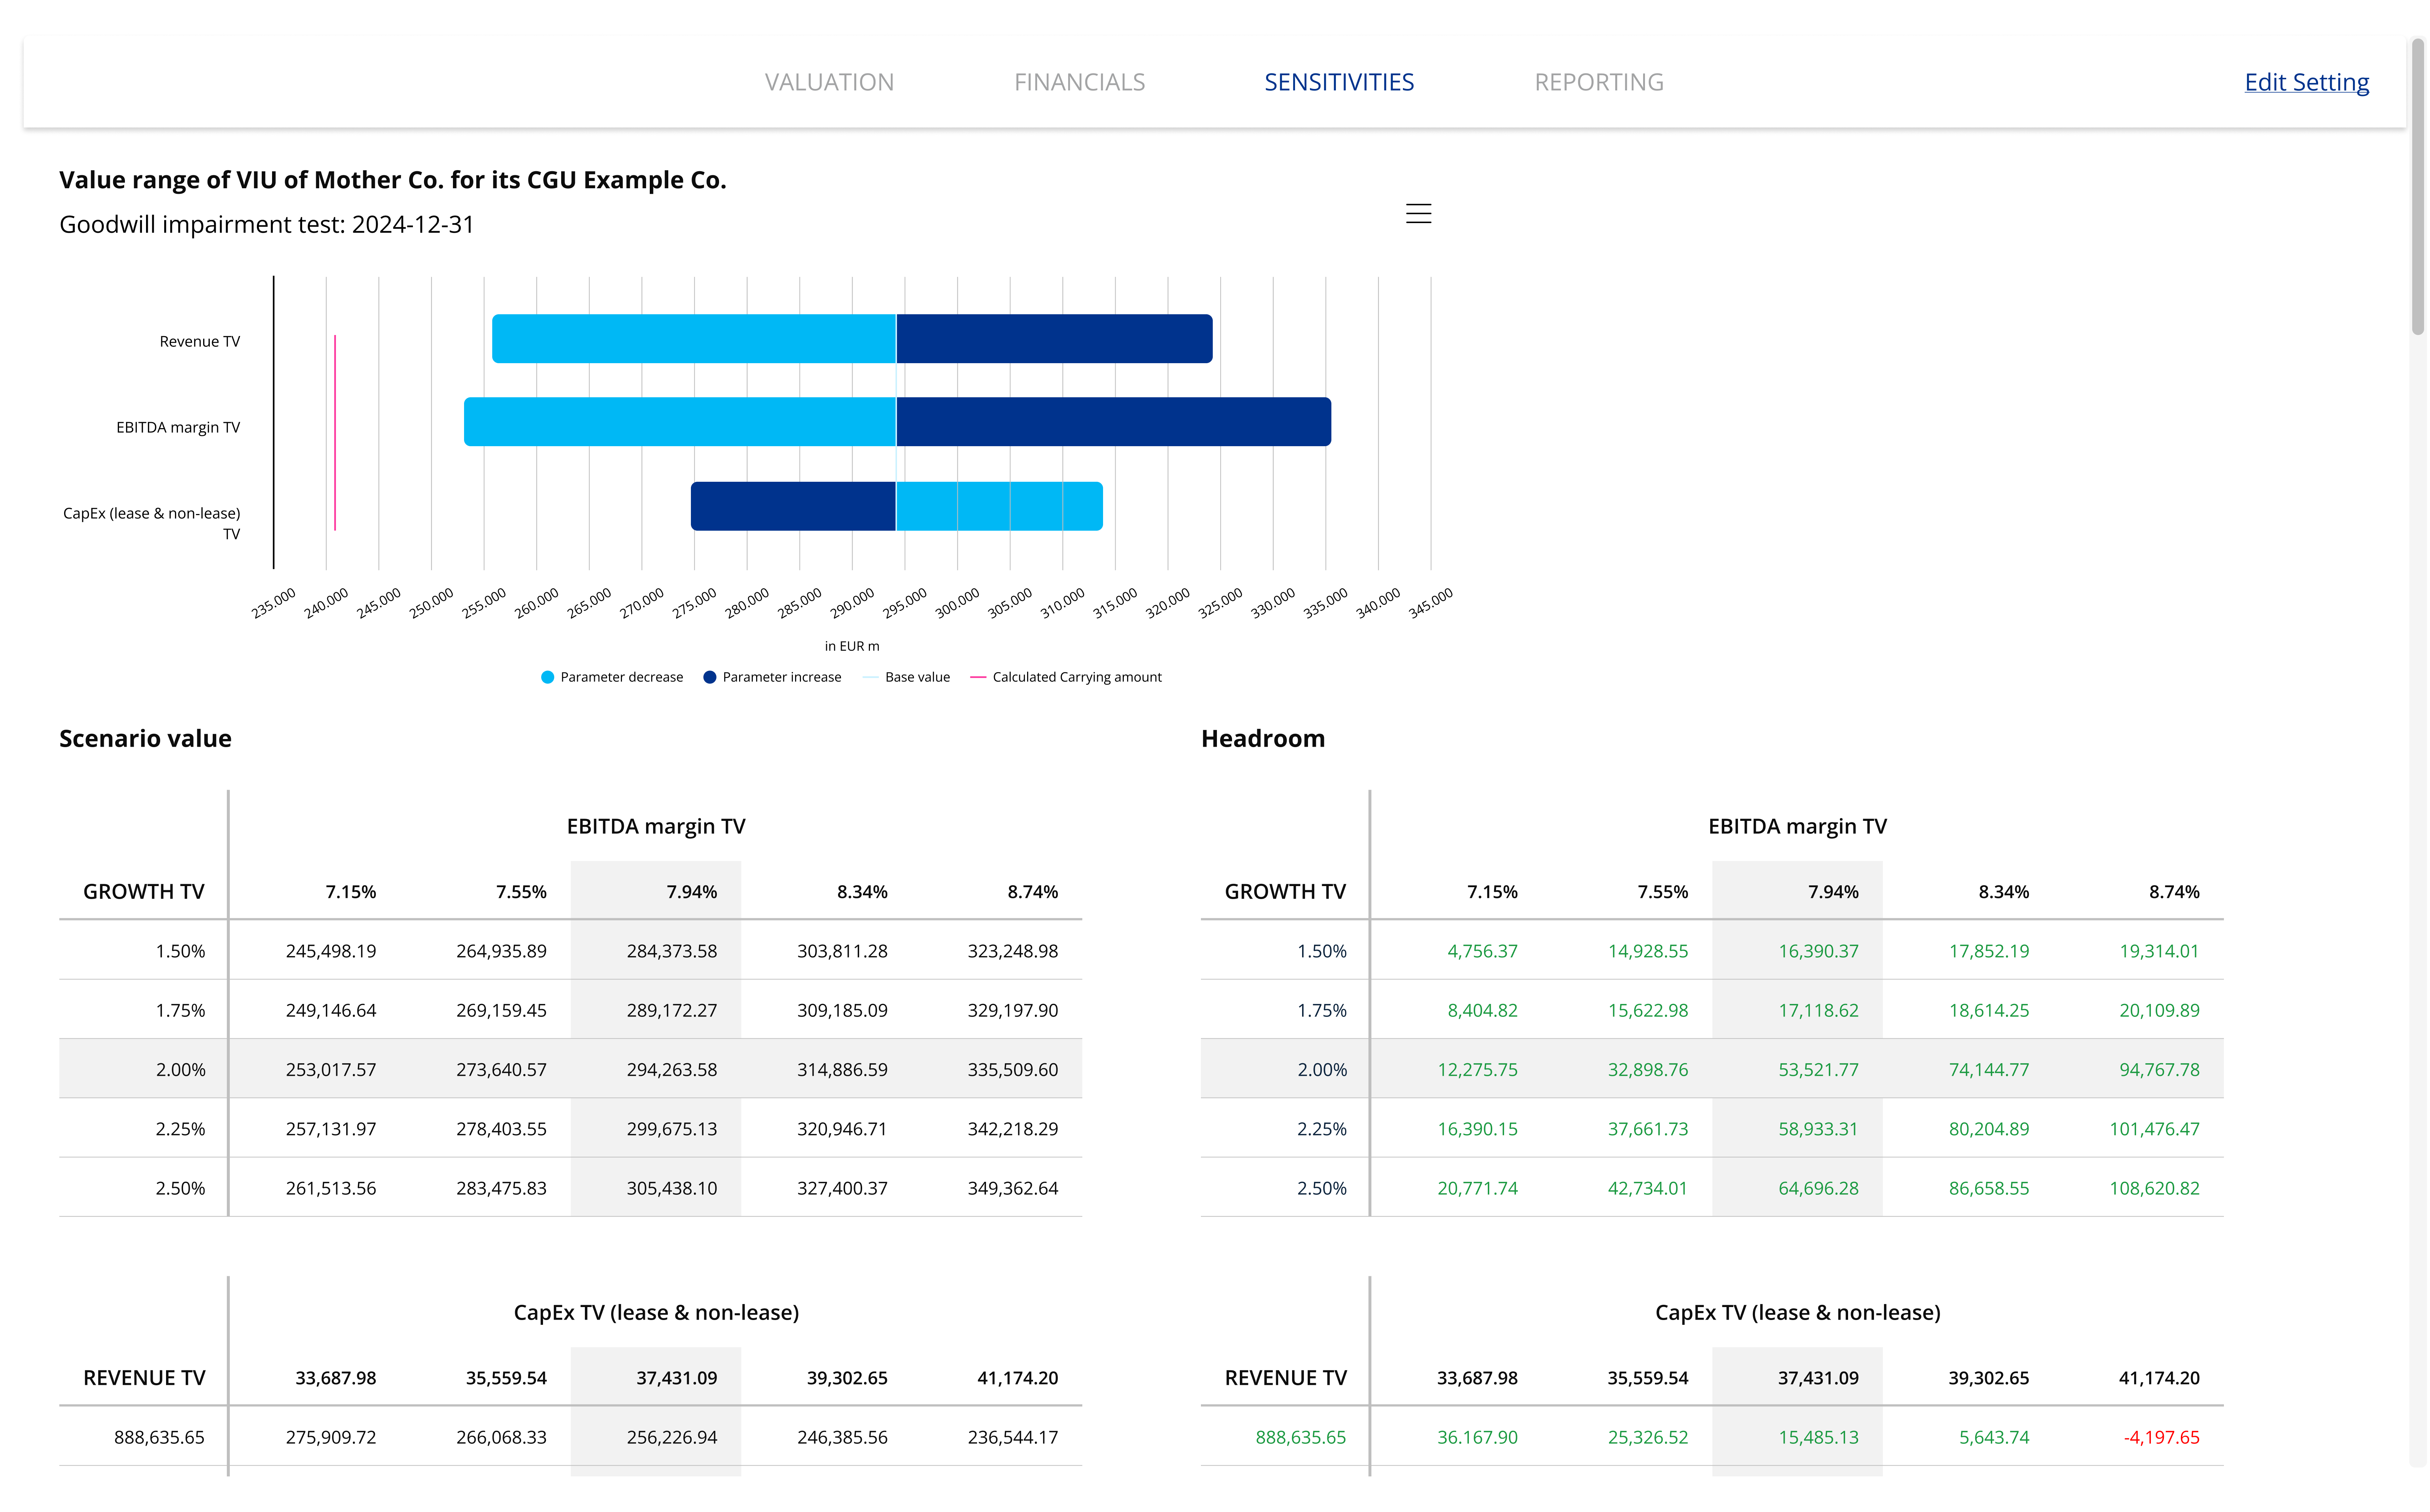The width and height of the screenshot is (2430, 1512).
Task: Switch to the VALUATION tab
Action: pos(829,82)
